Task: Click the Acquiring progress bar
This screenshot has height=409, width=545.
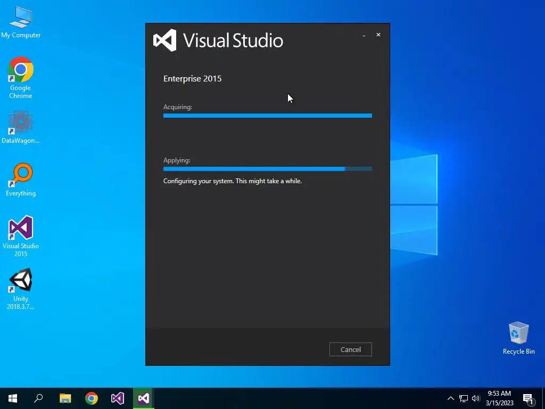Action: pyautogui.click(x=268, y=116)
